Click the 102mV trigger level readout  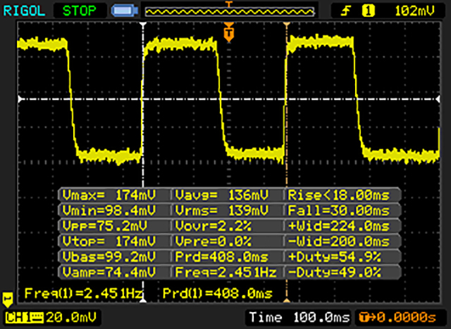(414, 11)
